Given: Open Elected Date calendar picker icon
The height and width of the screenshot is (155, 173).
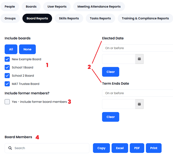Looking at the screenshot, I should pos(139,59).
